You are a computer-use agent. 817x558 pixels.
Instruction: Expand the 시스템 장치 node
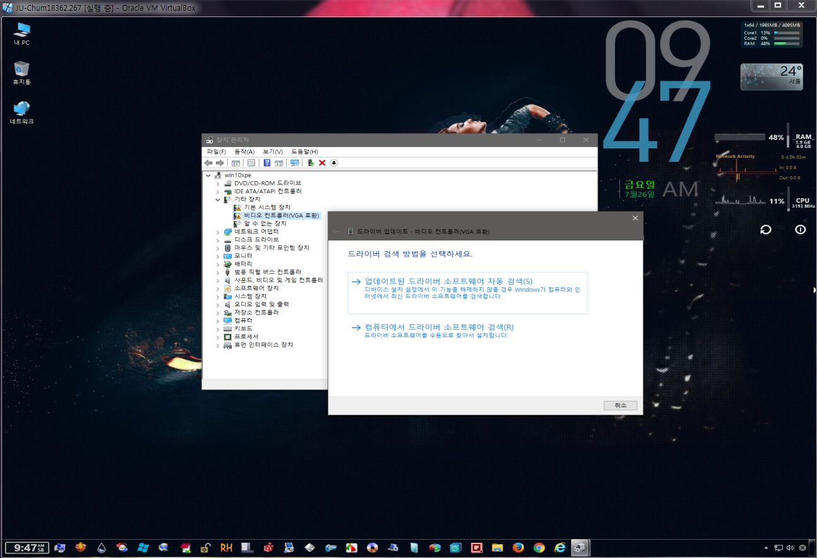pos(218,296)
